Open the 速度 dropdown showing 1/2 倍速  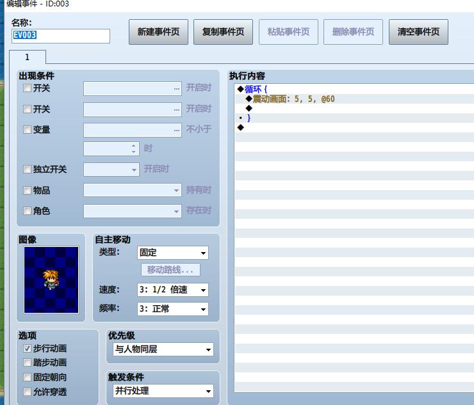coord(173,290)
